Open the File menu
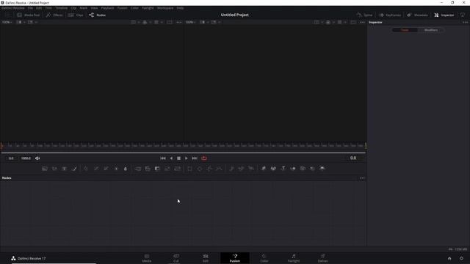This screenshot has height=264, width=470. coord(30,8)
